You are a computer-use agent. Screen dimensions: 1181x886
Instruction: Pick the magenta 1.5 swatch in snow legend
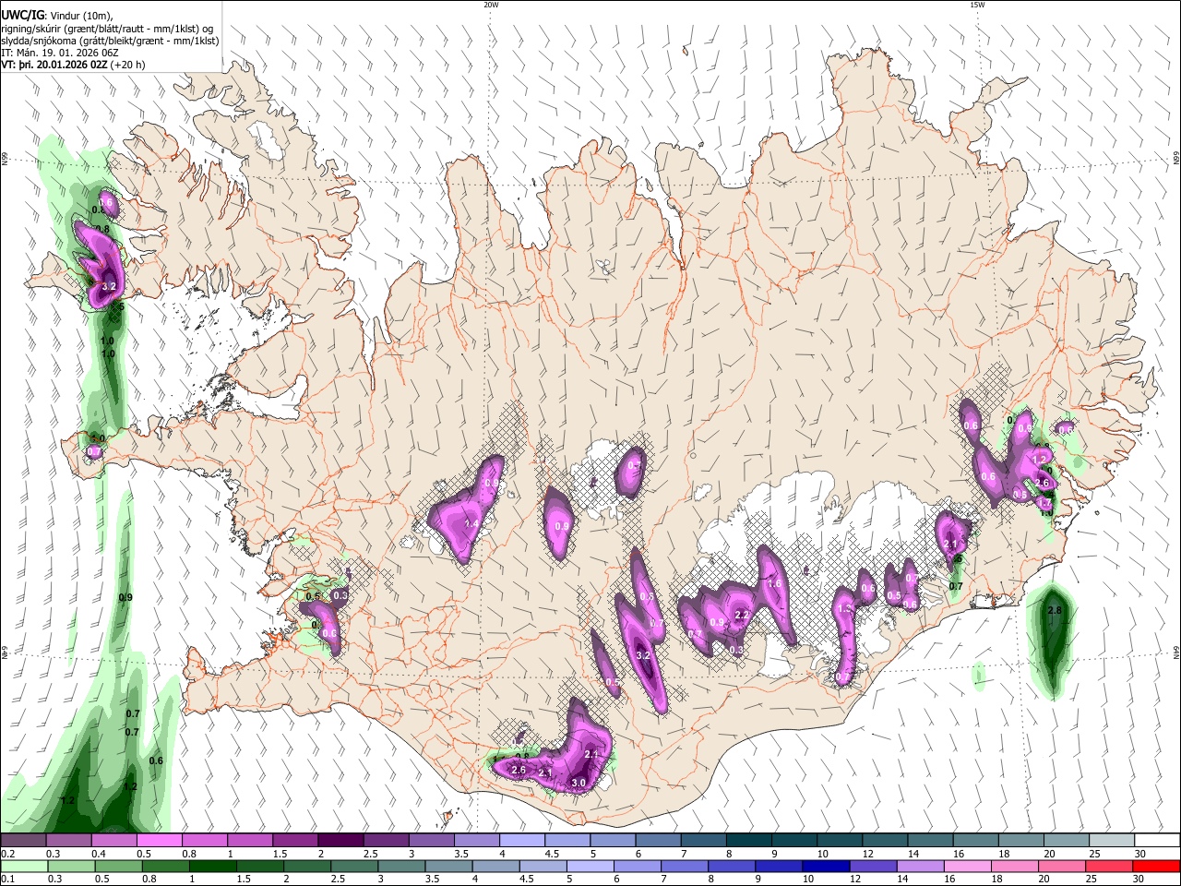pyautogui.click(x=295, y=841)
